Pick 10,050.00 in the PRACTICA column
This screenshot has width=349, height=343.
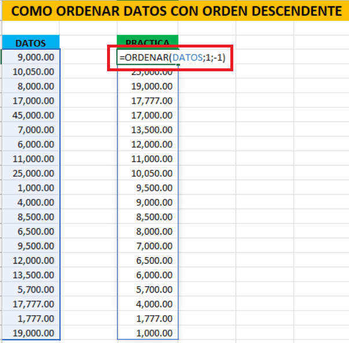pos(148,173)
